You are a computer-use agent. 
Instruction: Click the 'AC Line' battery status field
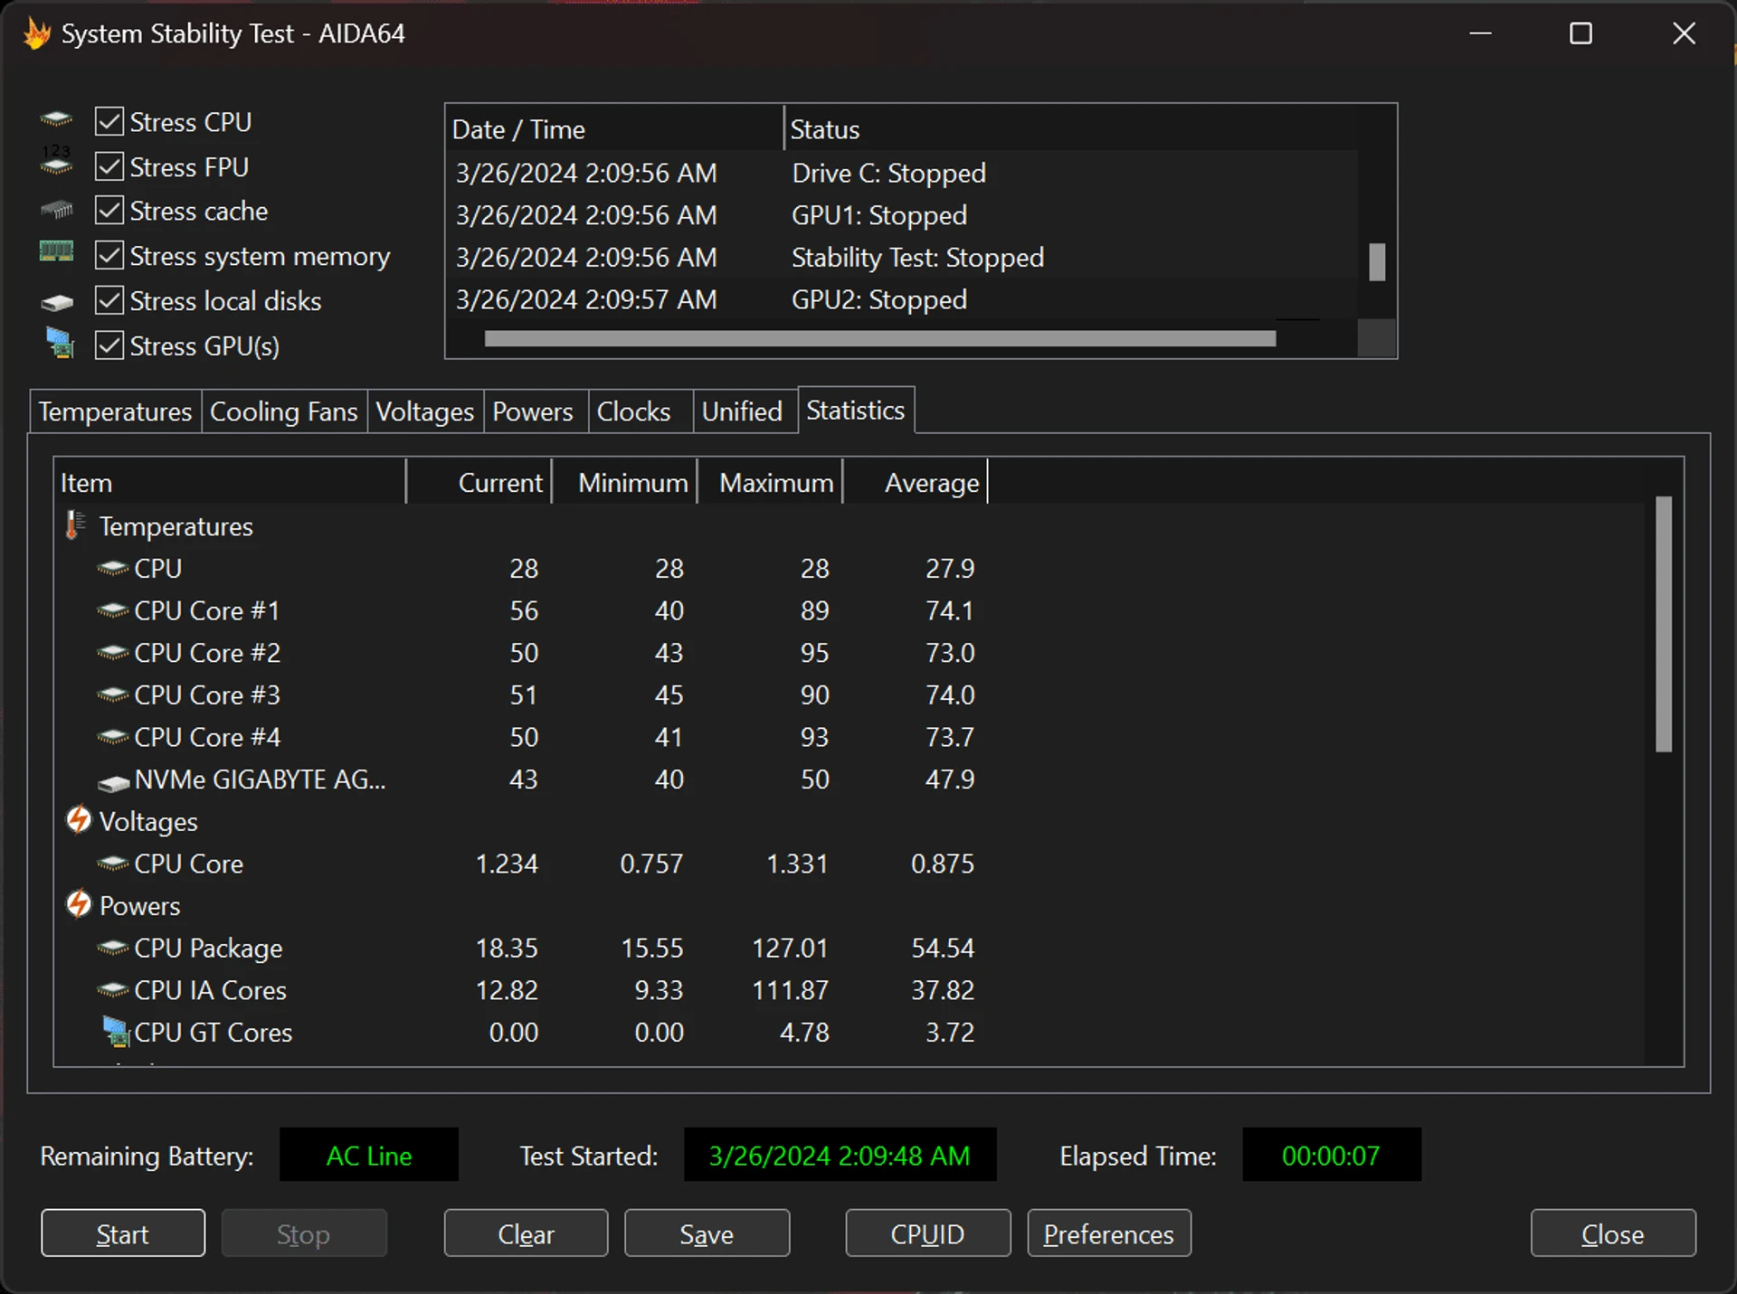click(369, 1155)
